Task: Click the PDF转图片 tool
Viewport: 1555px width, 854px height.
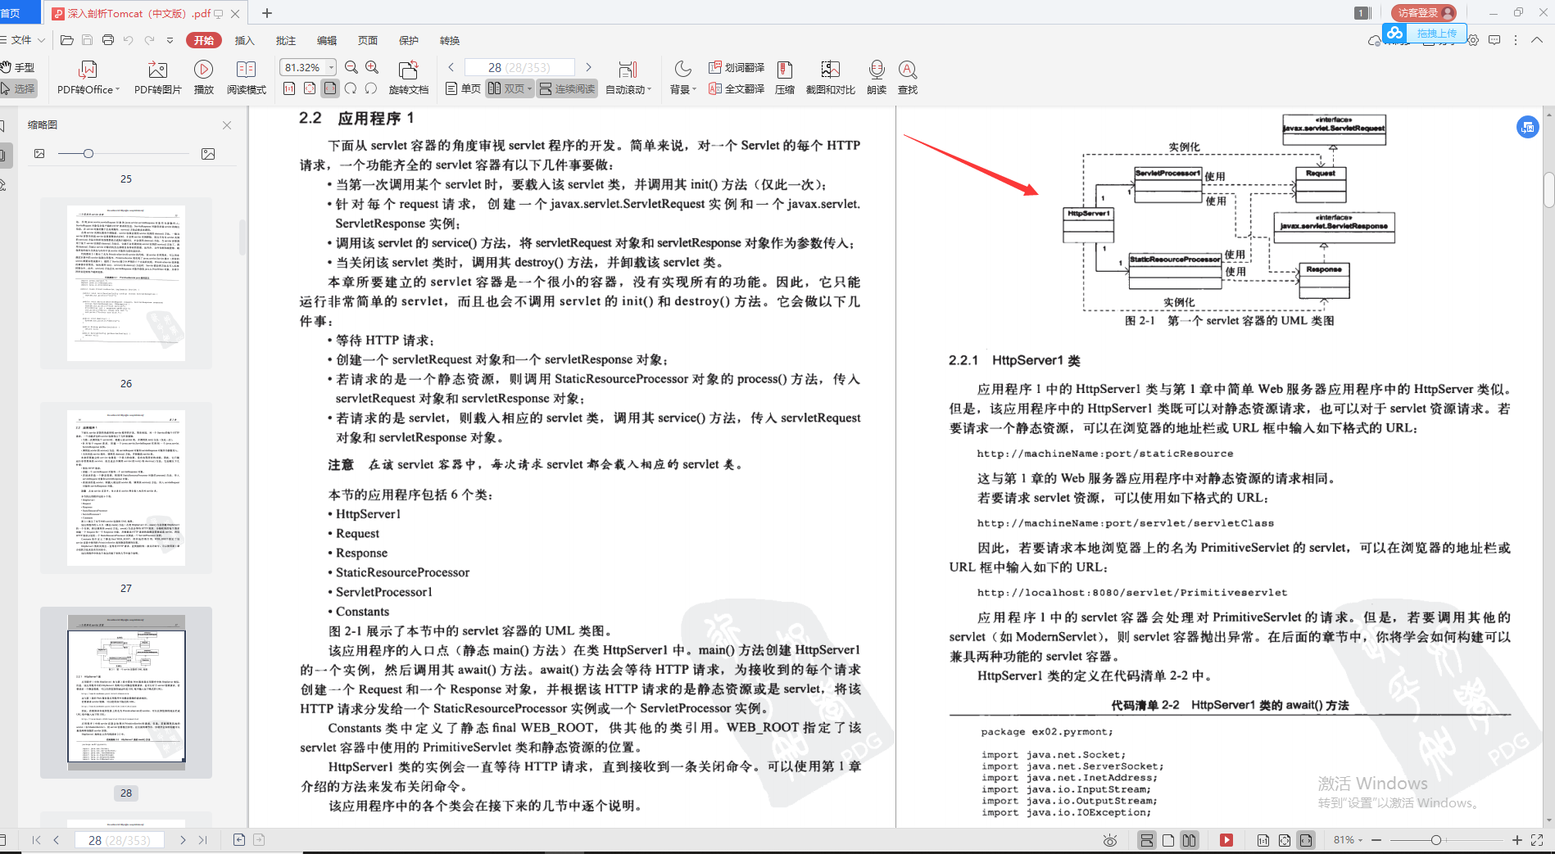Action: 157,77
